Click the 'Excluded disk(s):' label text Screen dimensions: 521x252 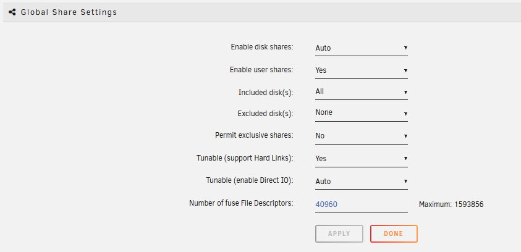[x=265, y=114]
